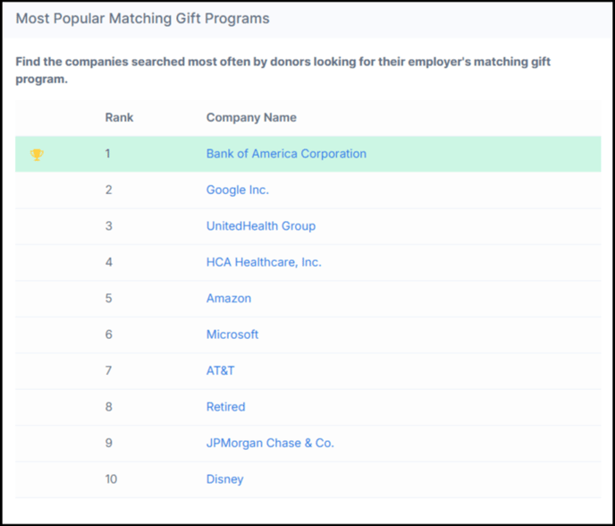The image size is (615, 526).
Task: Click rank number 10 in the last row
Action: point(111,479)
